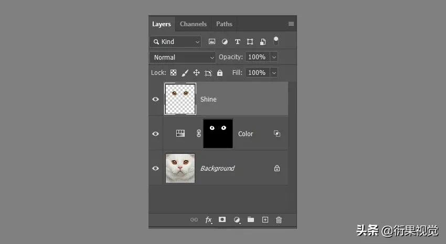Click the lock position icon
The image size is (446, 244).
196,73
